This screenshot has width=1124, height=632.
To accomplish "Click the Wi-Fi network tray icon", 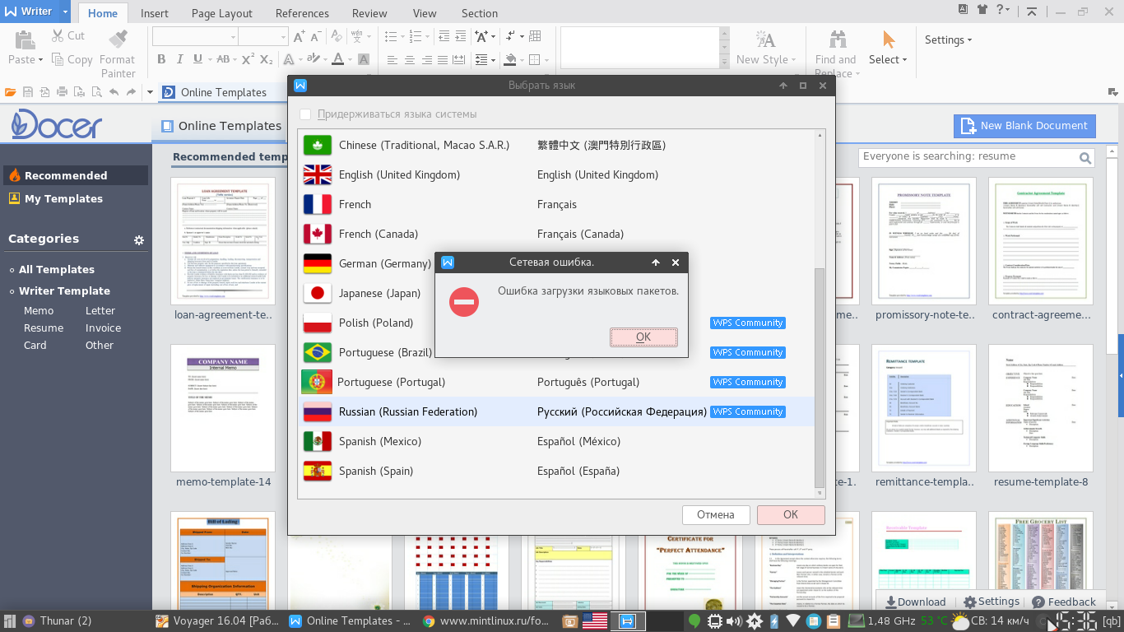I will pyautogui.click(x=792, y=621).
